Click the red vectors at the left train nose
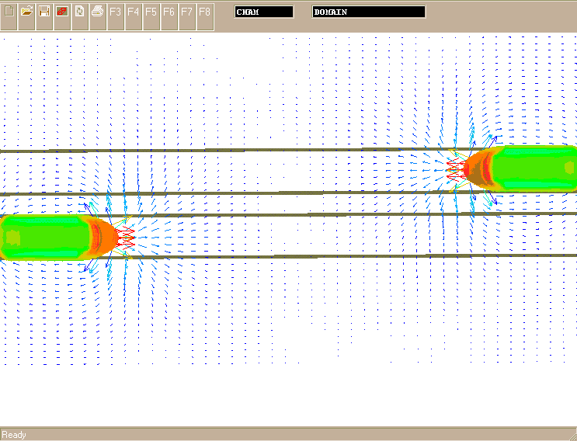Image resolution: width=577 pixels, height=441 pixels. pyautogui.click(x=127, y=237)
